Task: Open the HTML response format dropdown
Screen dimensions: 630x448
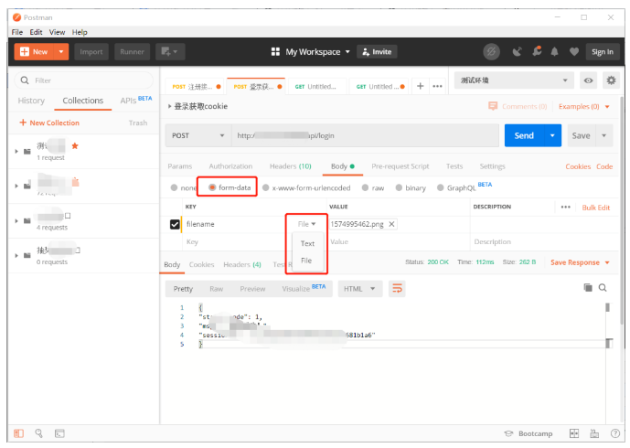Action: tap(359, 289)
